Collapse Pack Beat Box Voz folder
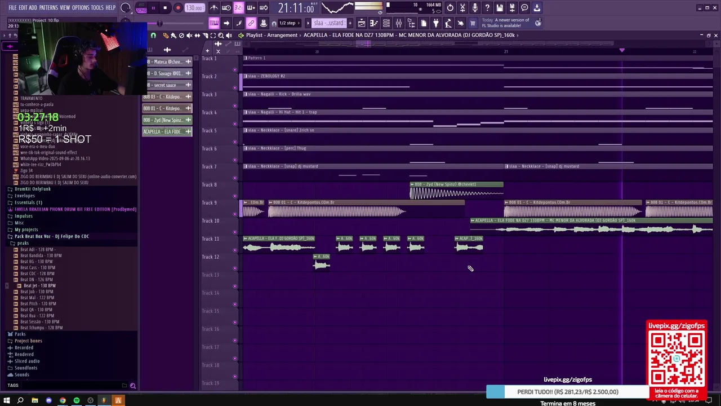This screenshot has height=406, width=721. 52,236
